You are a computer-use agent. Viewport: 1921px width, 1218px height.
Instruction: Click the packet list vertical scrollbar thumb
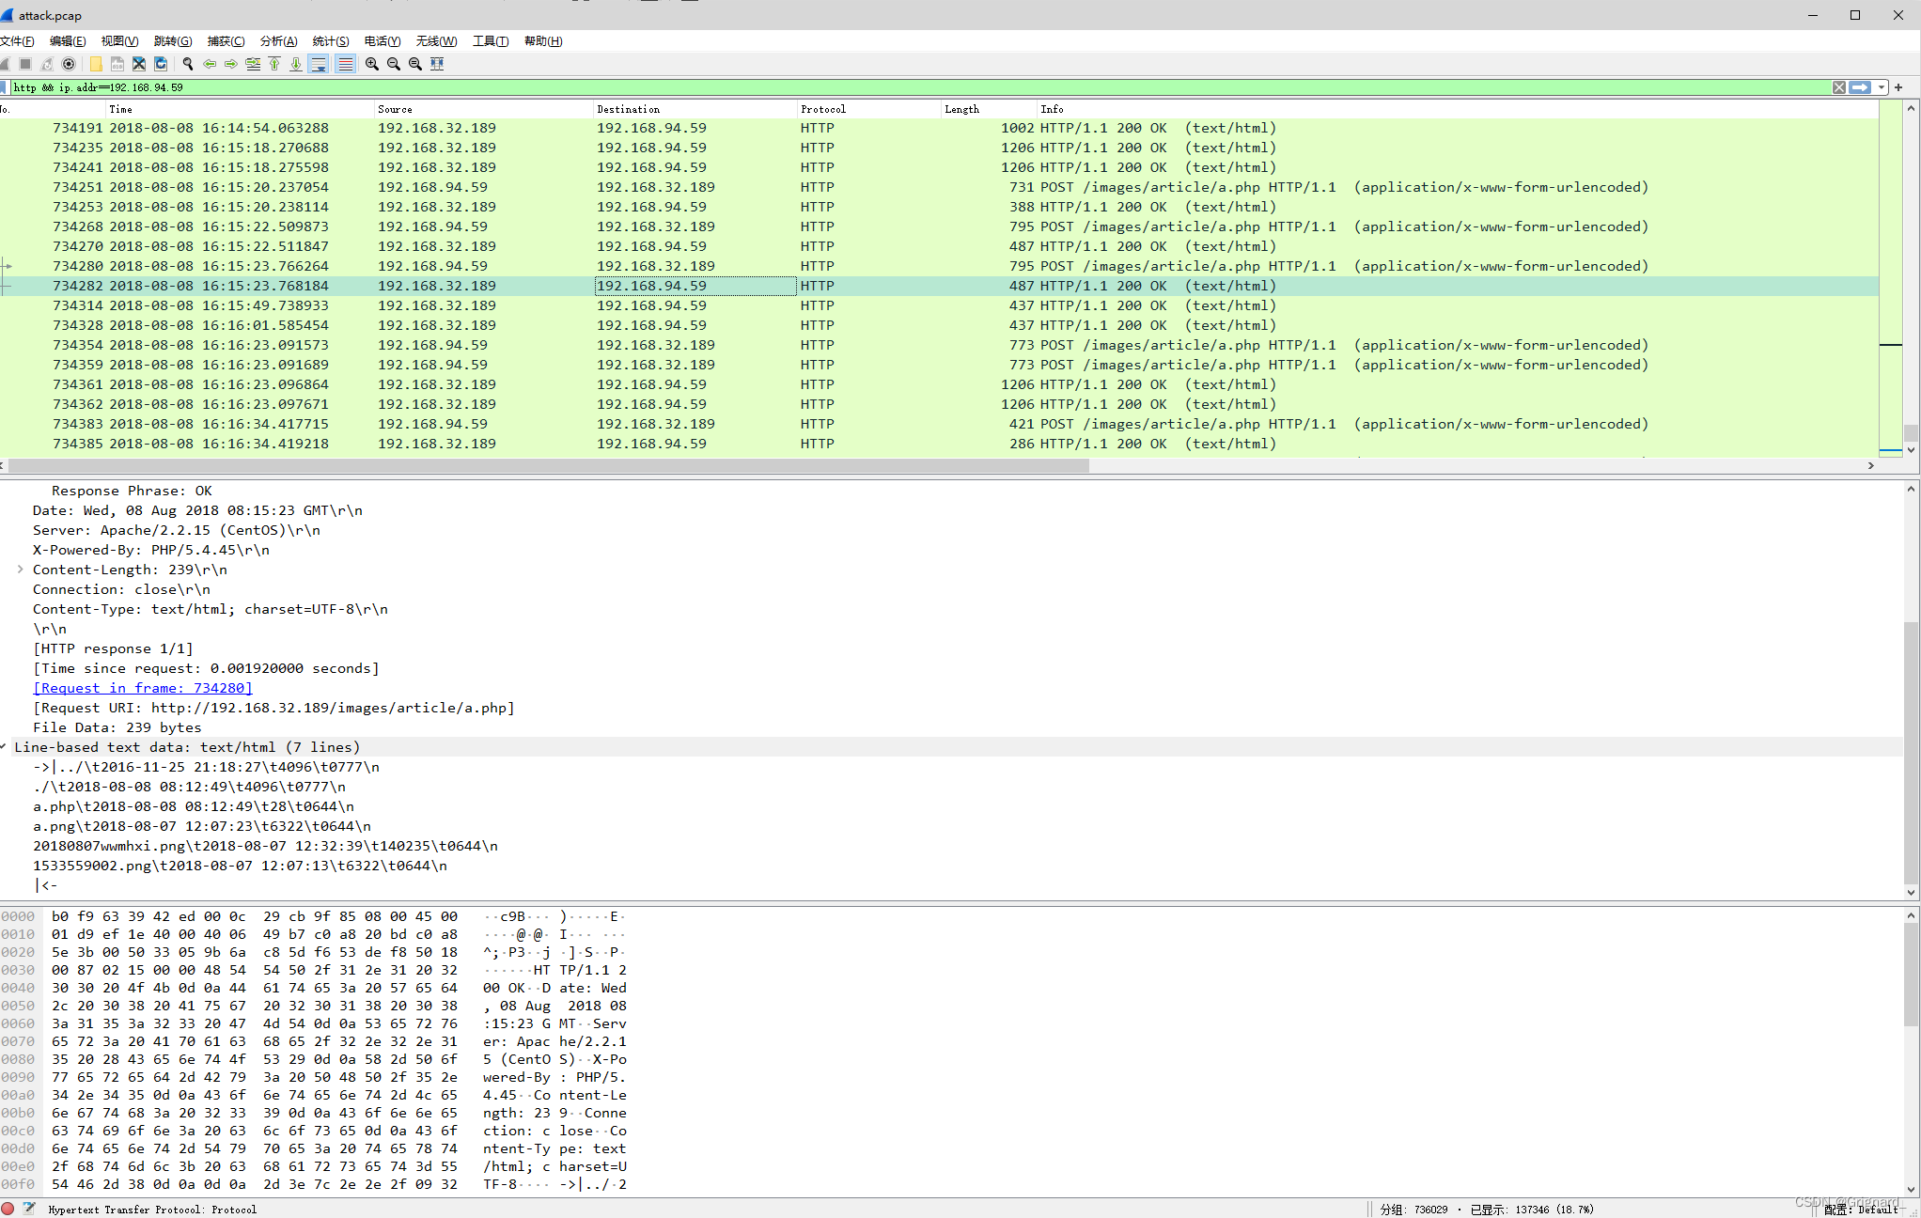pyautogui.click(x=1911, y=433)
